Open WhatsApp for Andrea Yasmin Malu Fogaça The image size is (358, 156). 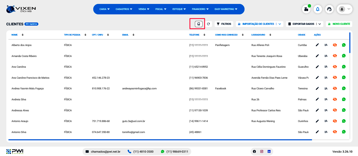[344, 88]
